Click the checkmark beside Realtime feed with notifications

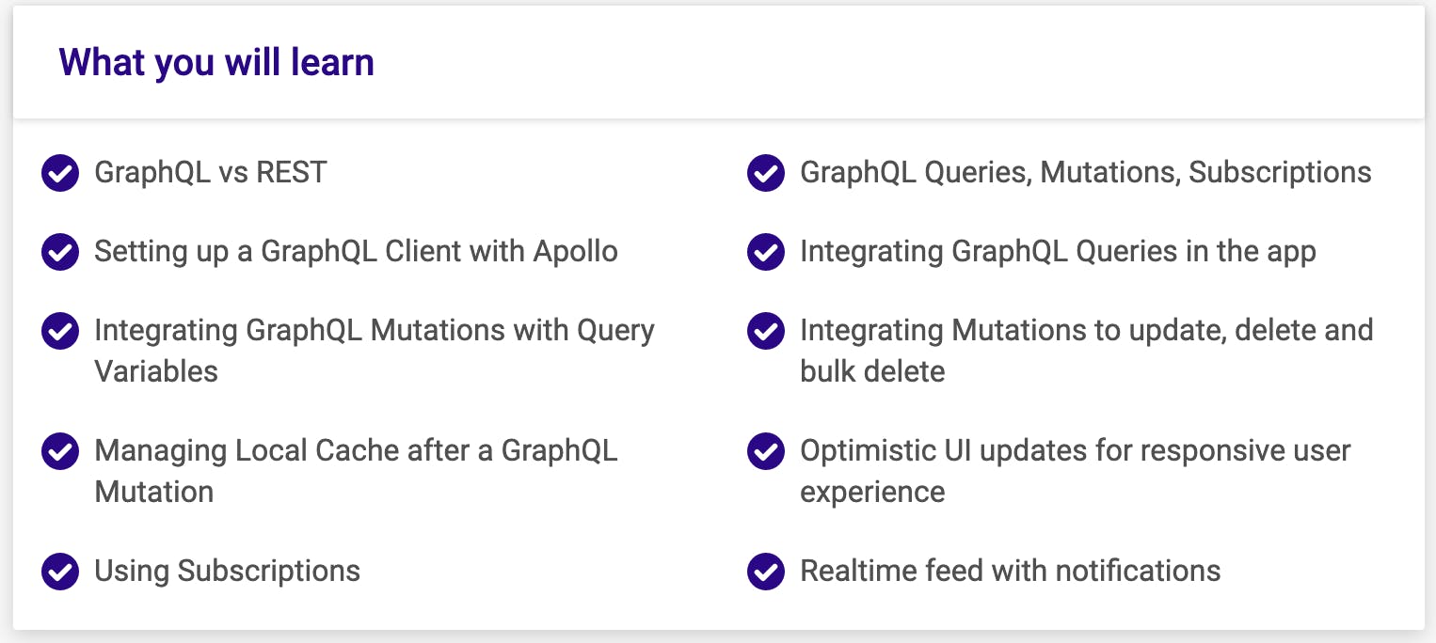tap(766, 572)
